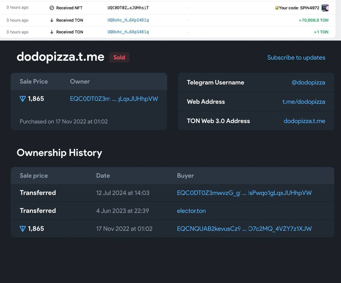Screen dimensions: 341x283
Task: Open the NFT thumbnail beside SPIN4972 code
Action: coord(325,8)
